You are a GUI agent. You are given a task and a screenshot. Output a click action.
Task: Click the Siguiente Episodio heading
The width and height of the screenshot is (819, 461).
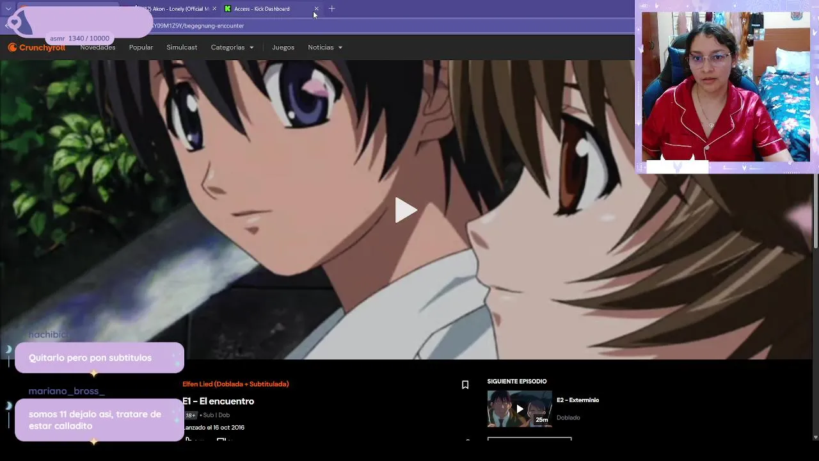(517, 382)
